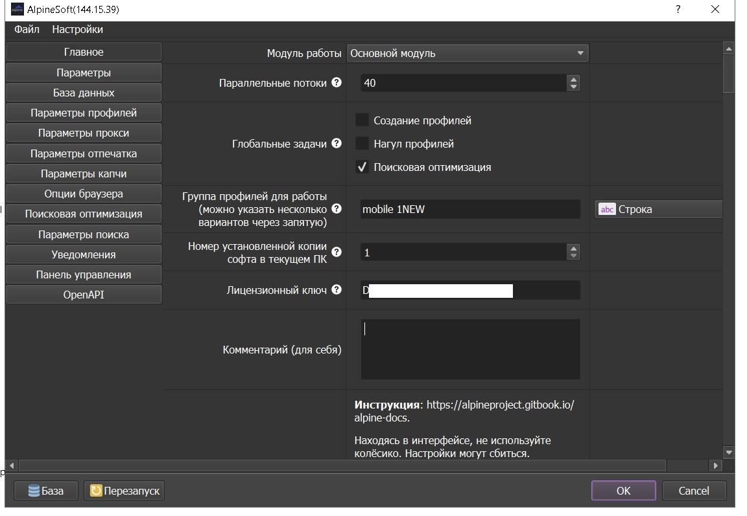Screen dimensions: 747x516
Task: Decrease software copy number with down arrow
Action: coord(574,256)
